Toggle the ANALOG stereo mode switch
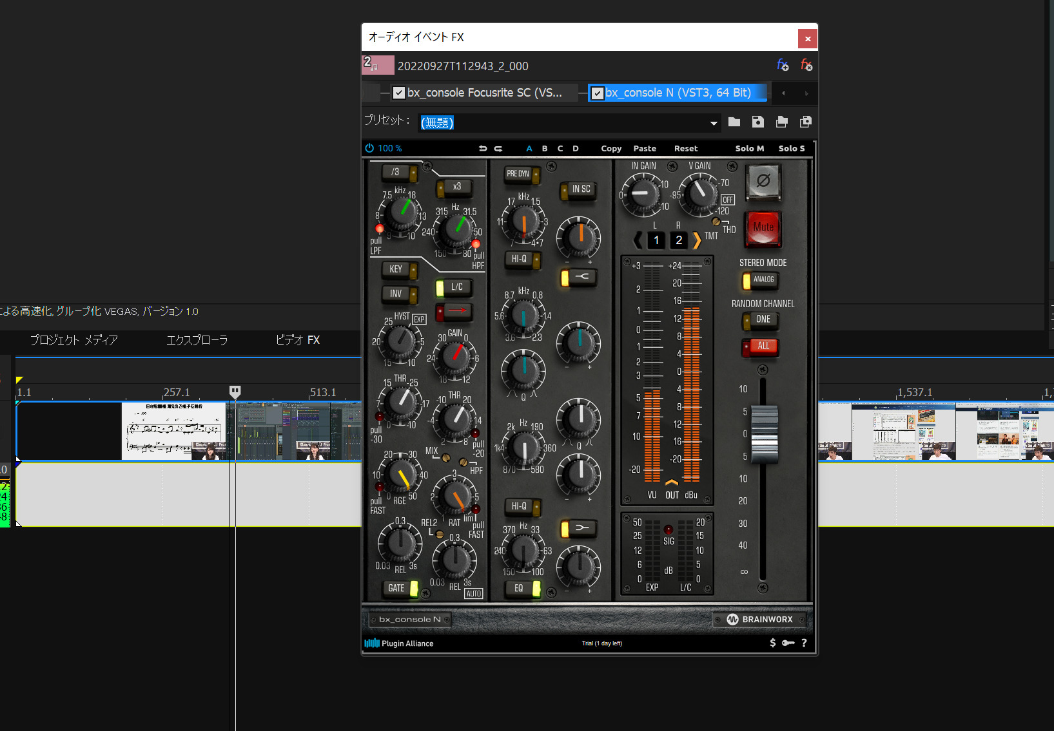Image resolution: width=1054 pixels, height=731 pixels. pyautogui.click(x=760, y=280)
